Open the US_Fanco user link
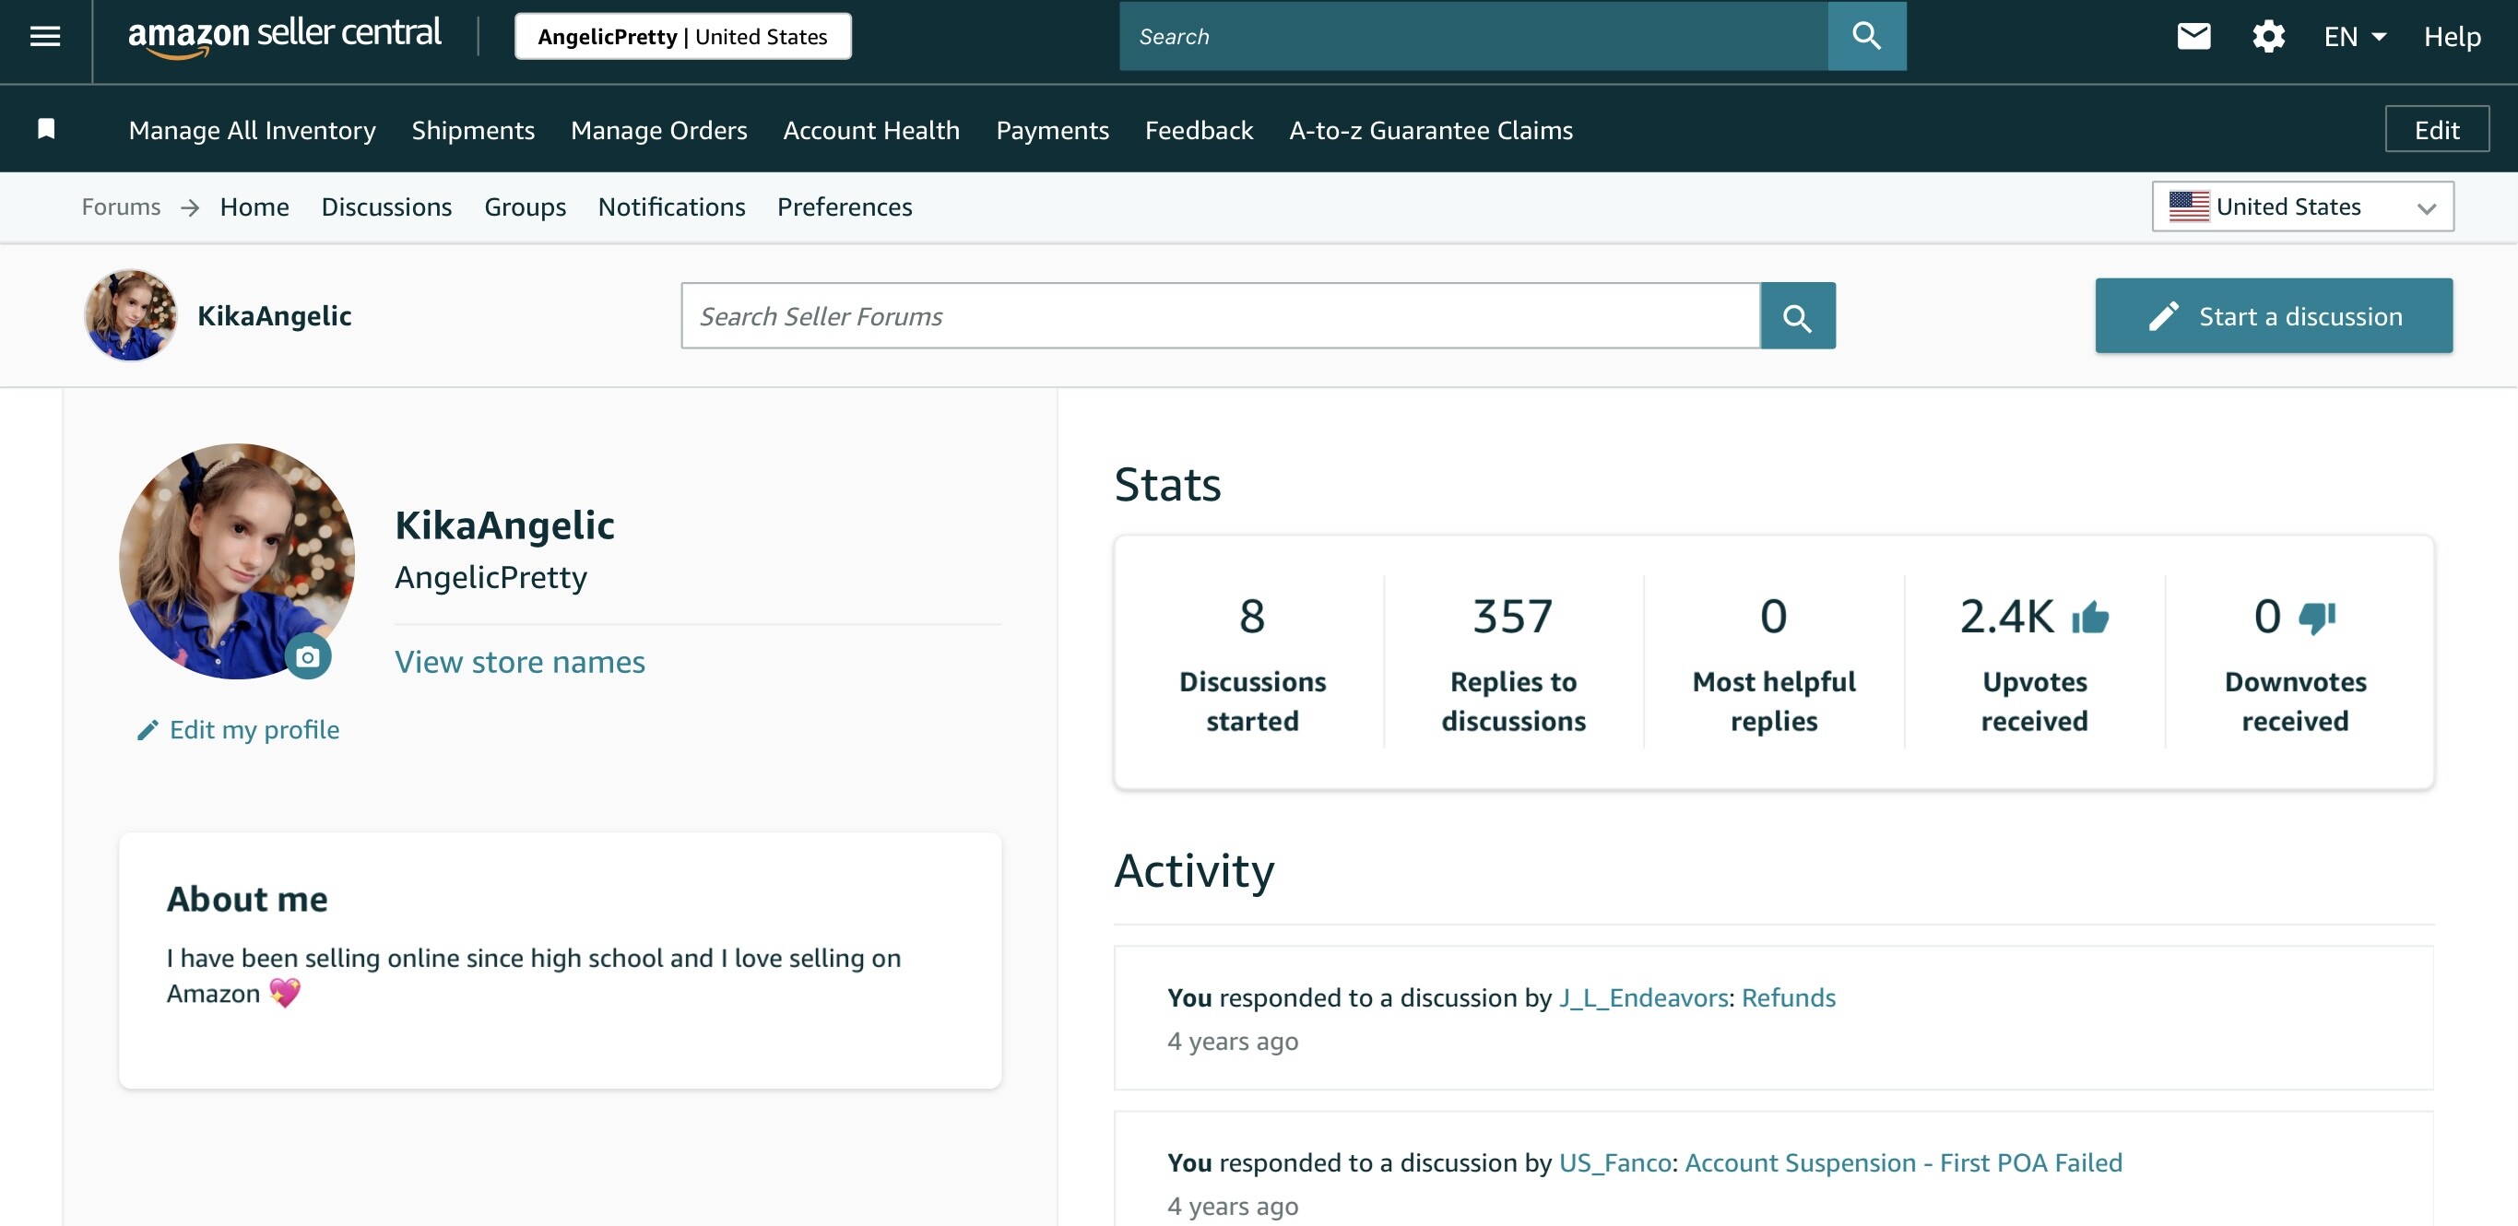 click(x=1614, y=1162)
